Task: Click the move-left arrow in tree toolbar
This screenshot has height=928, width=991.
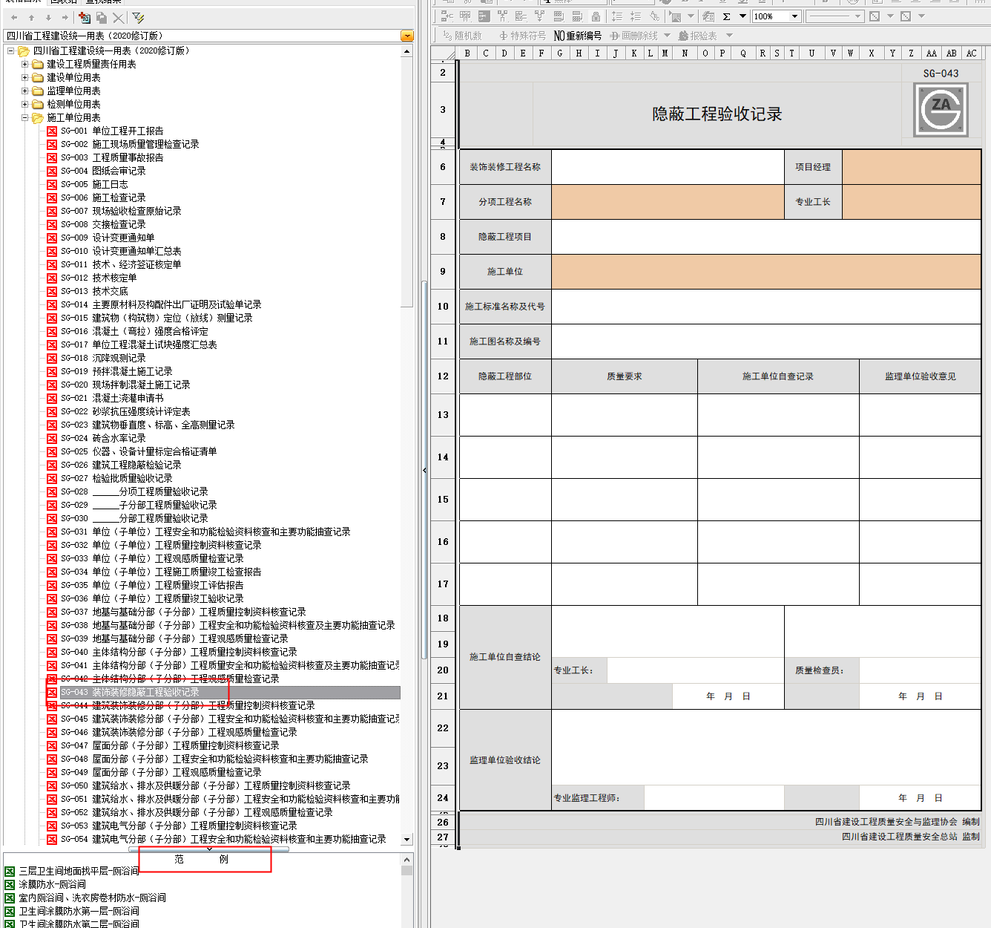Action: [x=13, y=17]
